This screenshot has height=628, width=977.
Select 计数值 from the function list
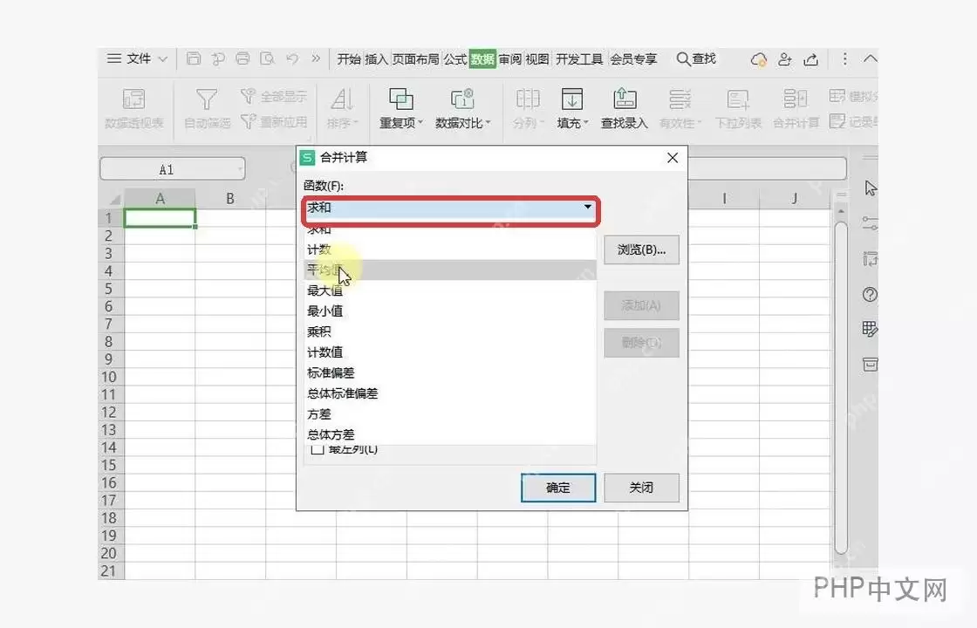tap(450, 352)
